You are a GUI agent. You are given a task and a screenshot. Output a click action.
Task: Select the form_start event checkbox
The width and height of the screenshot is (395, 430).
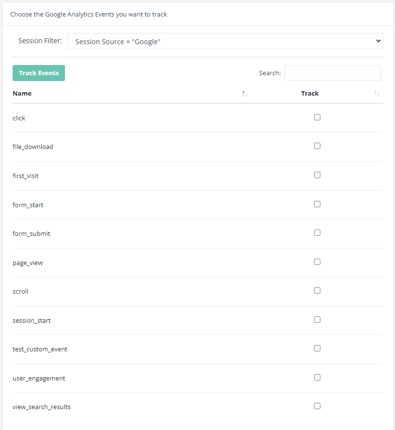[x=317, y=204]
